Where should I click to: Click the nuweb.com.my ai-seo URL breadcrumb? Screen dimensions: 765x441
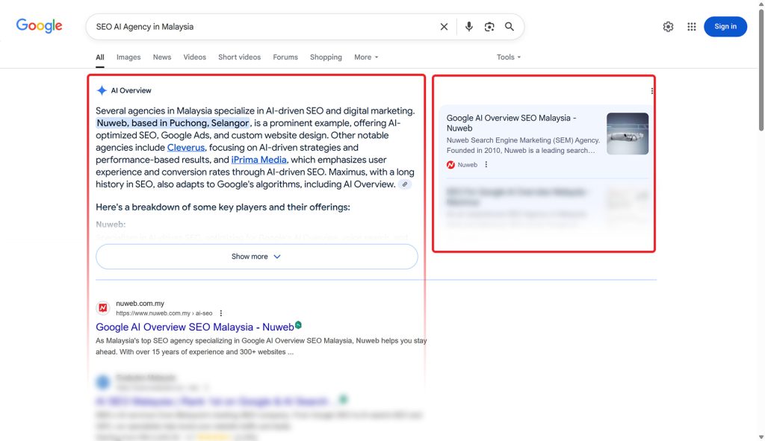point(164,313)
